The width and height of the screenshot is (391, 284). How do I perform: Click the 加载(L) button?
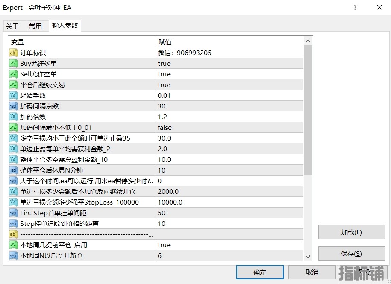pyautogui.click(x=351, y=232)
